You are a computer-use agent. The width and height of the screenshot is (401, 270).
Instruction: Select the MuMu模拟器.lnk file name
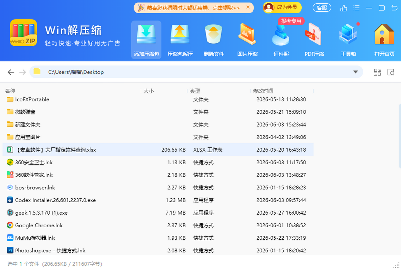[x=35, y=238]
